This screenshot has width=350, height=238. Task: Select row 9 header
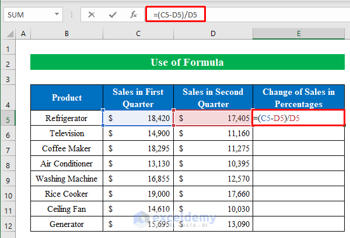click(9, 179)
